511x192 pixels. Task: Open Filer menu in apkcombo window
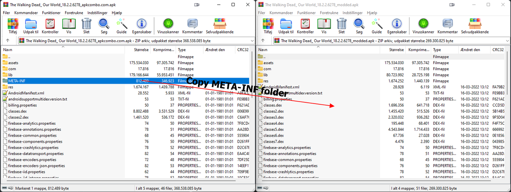[x=6, y=13]
